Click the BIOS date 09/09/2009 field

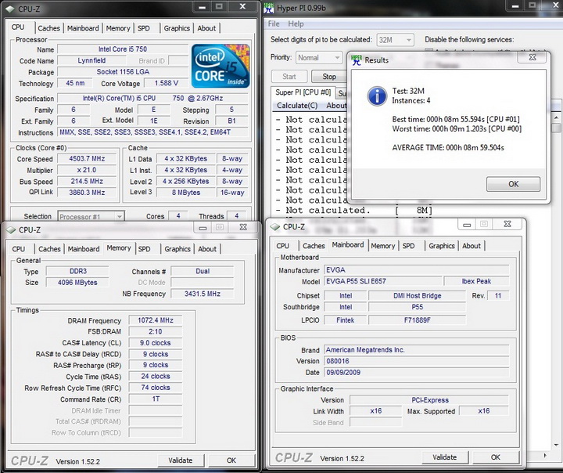(x=417, y=372)
